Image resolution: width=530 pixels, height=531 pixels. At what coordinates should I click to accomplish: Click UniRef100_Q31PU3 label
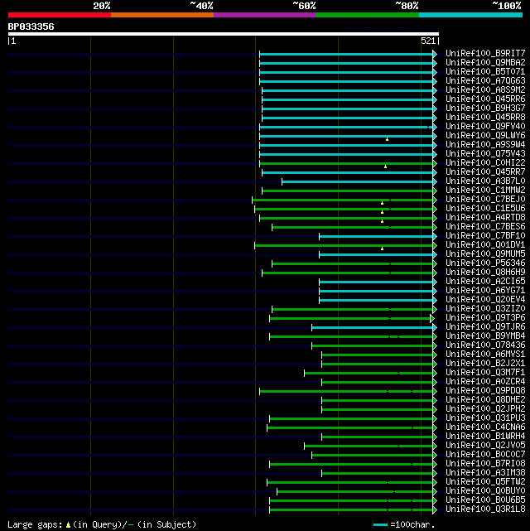tap(485, 418)
